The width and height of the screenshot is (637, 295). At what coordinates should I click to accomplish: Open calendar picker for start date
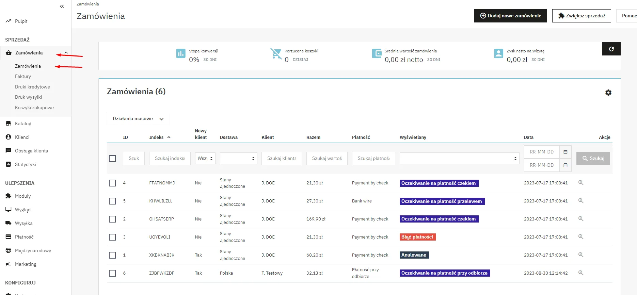(x=565, y=152)
